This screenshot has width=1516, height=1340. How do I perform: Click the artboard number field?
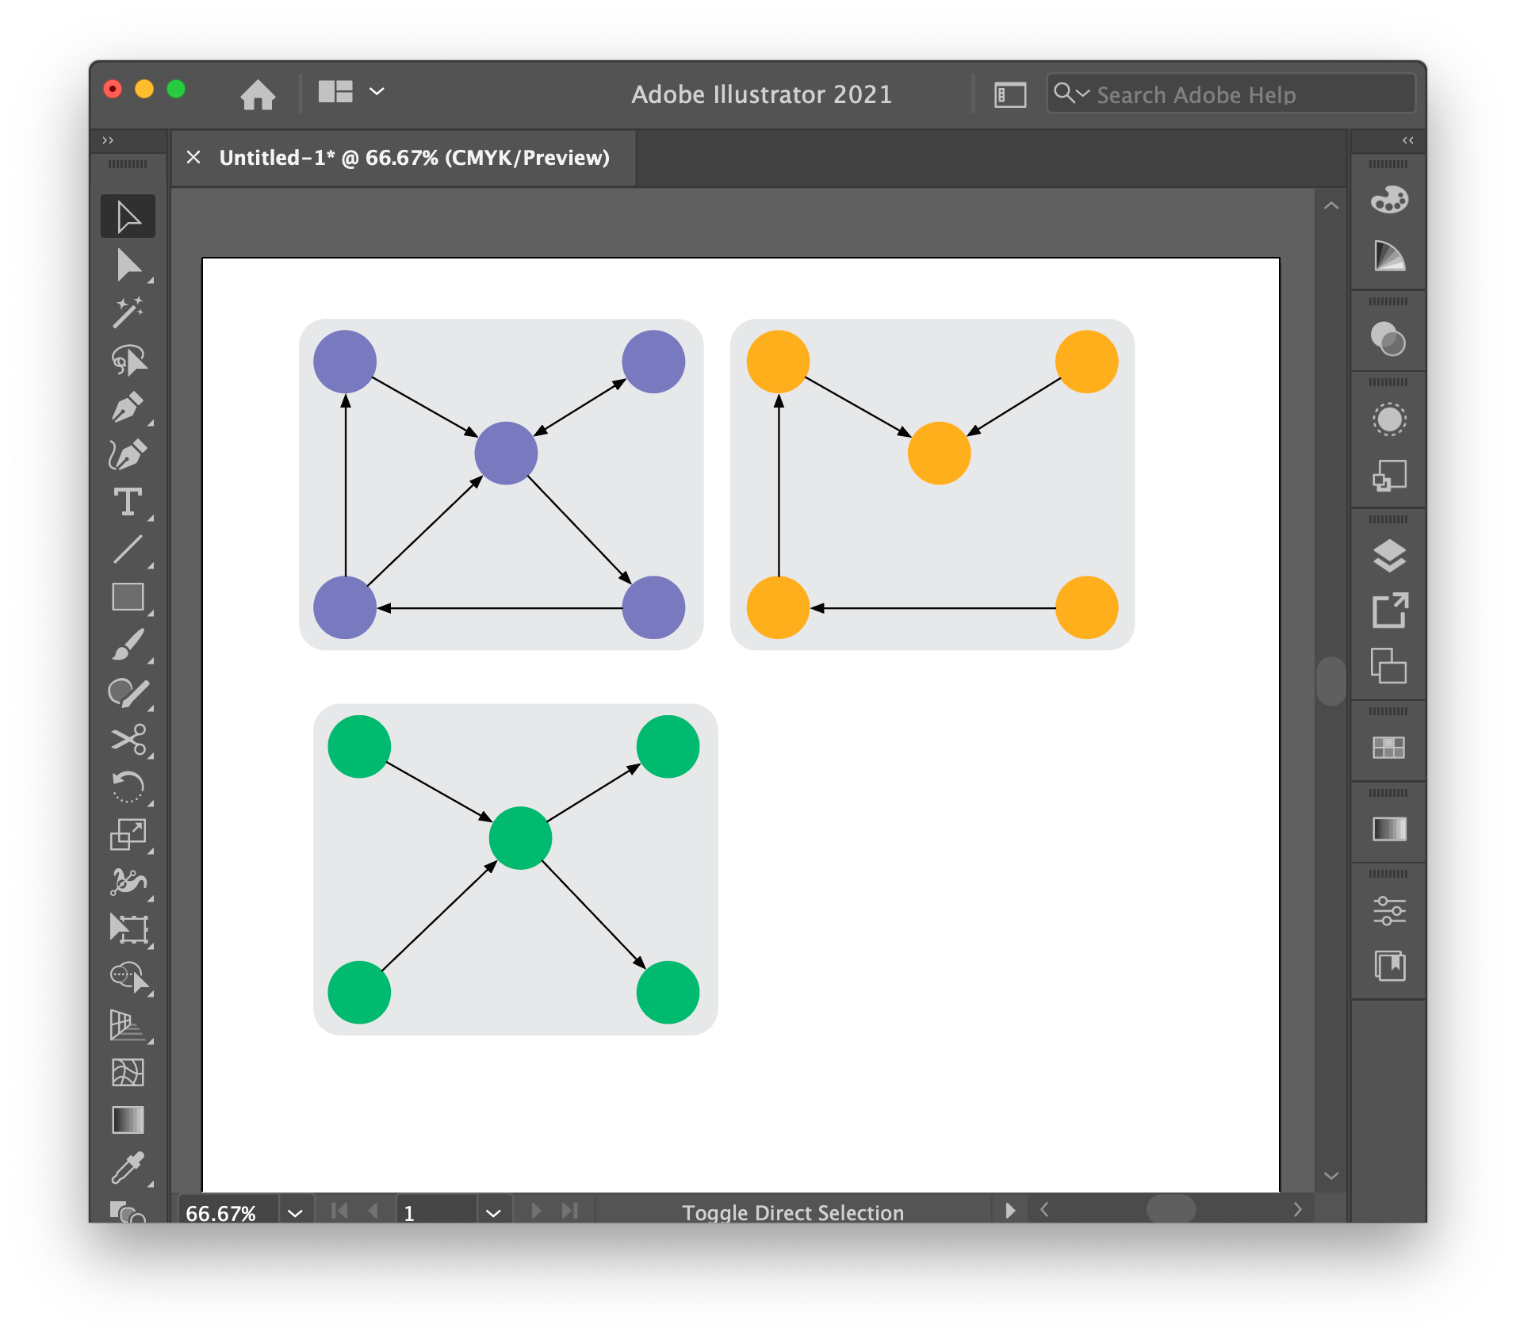(x=437, y=1212)
